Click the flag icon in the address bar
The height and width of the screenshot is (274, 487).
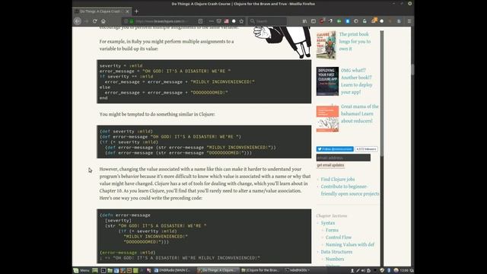pos(227,21)
